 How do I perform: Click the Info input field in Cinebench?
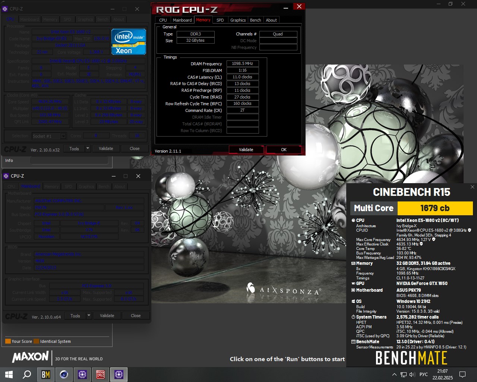click(x=69, y=160)
